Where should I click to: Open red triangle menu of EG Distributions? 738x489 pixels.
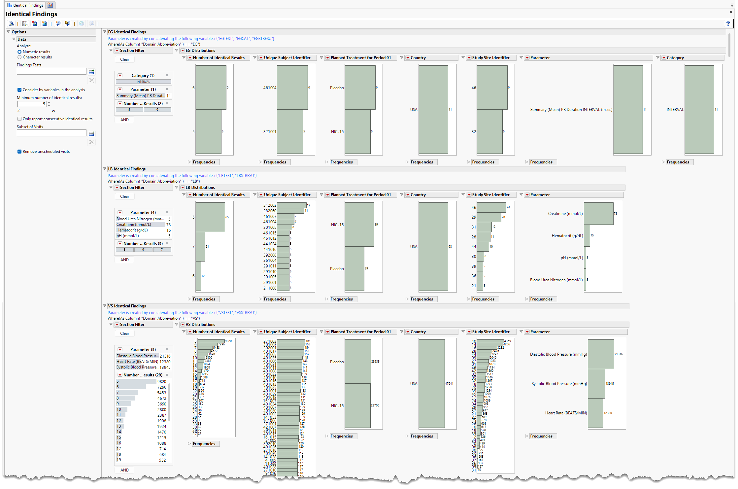coord(182,51)
